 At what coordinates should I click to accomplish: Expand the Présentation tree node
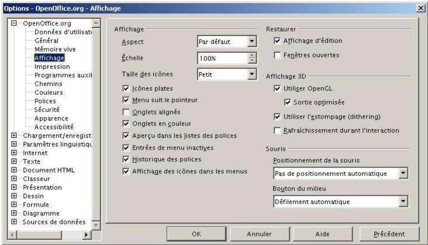tap(14, 187)
